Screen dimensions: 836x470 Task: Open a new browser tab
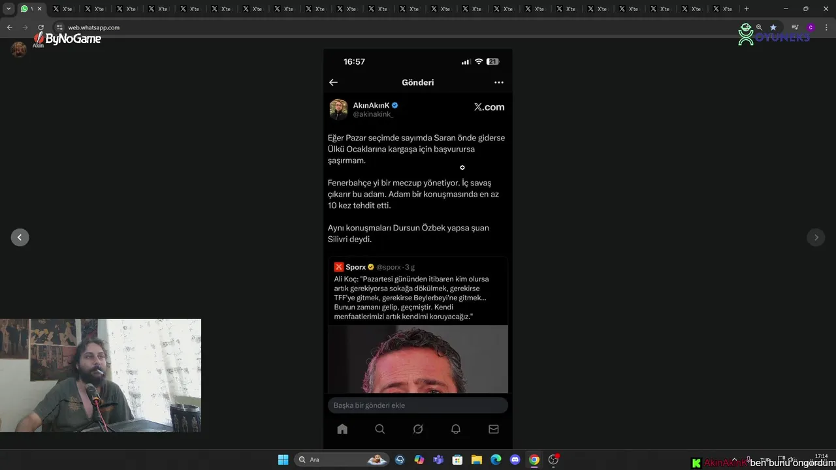point(747,8)
